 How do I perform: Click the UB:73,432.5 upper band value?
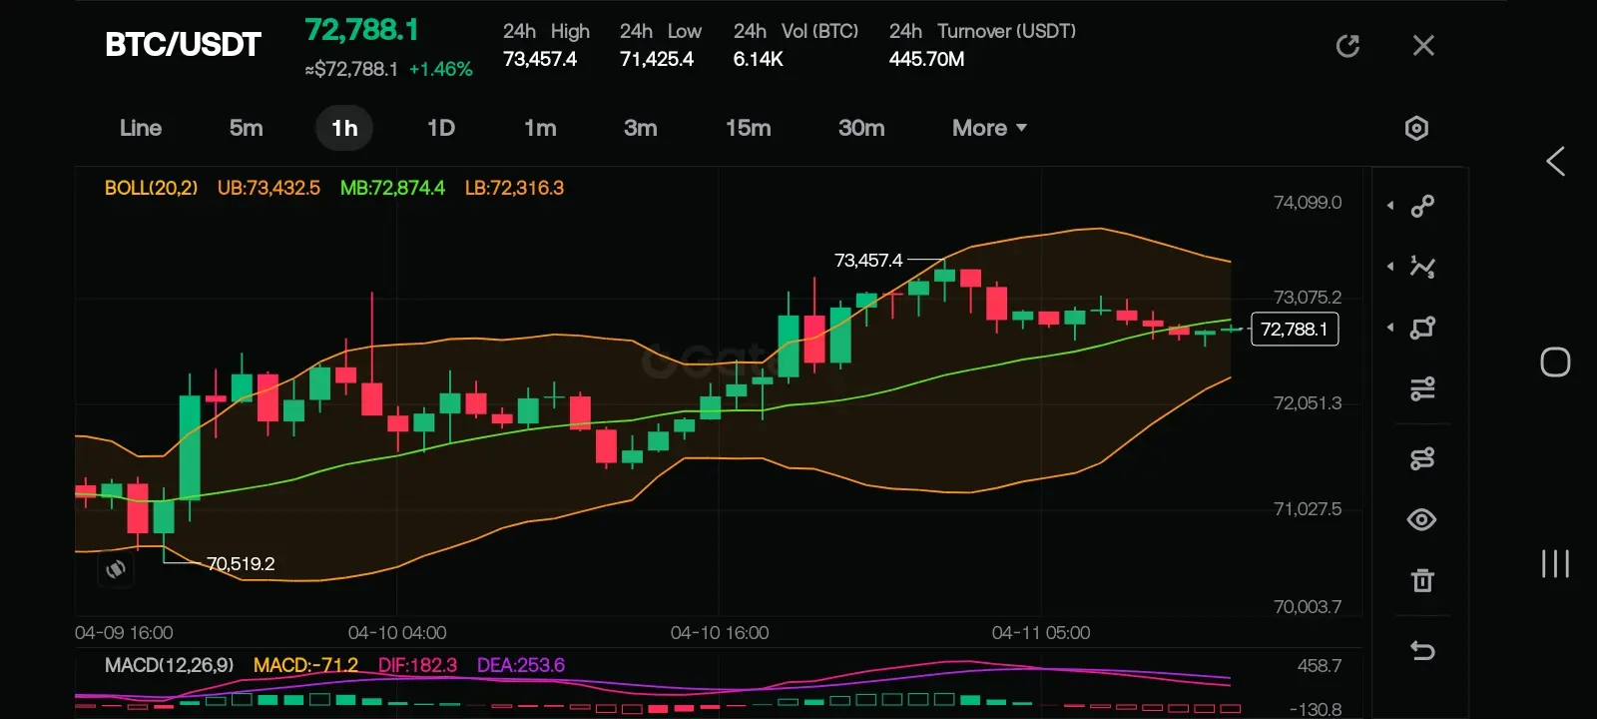click(x=268, y=188)
